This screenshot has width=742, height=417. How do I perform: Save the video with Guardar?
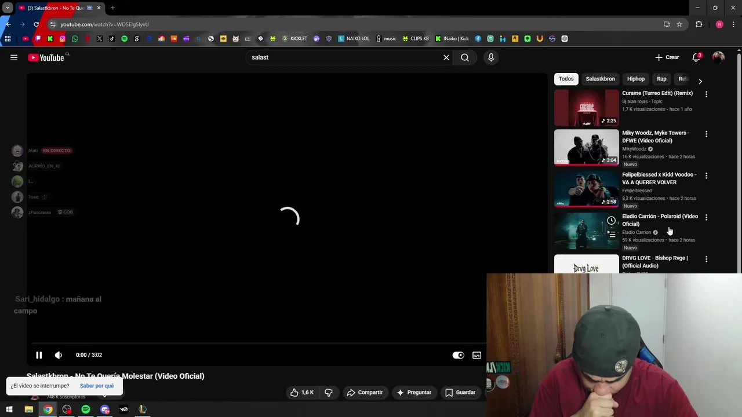(460, 392)
